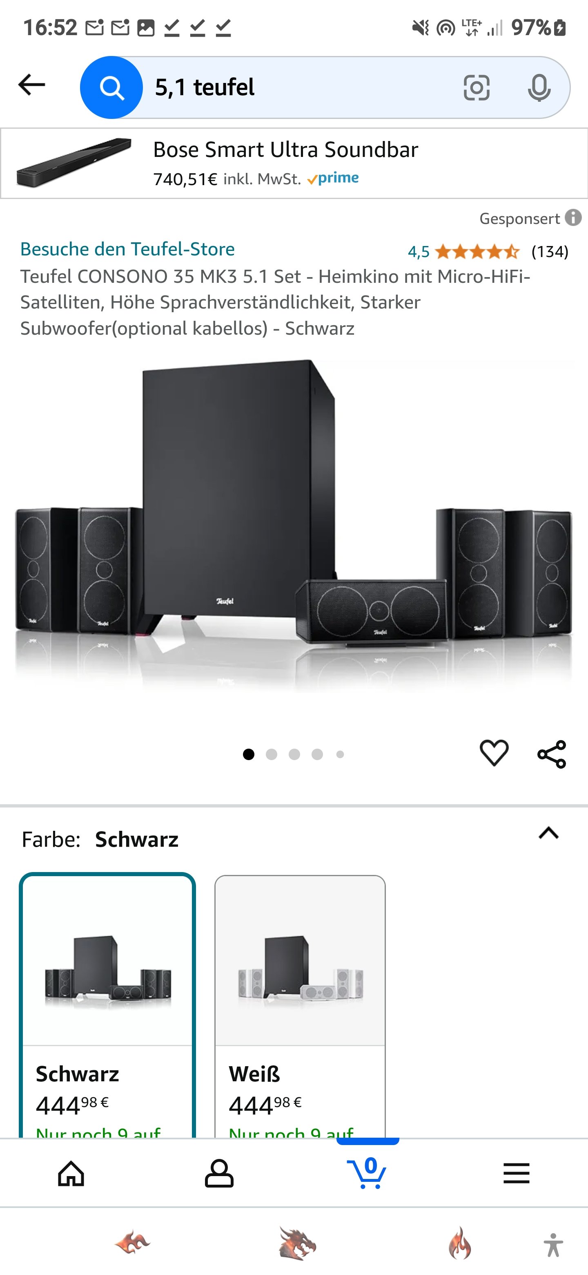Tap the blue search magnifier button
The width and height of the screenshot is (588, 1275).
(111, 87)
